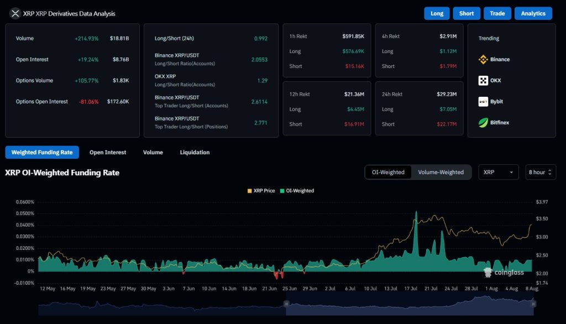The height and width of the screenshot is (324, 566).
Task: Click the 17 Jul date on chart axis
Action: click(411, 289)
